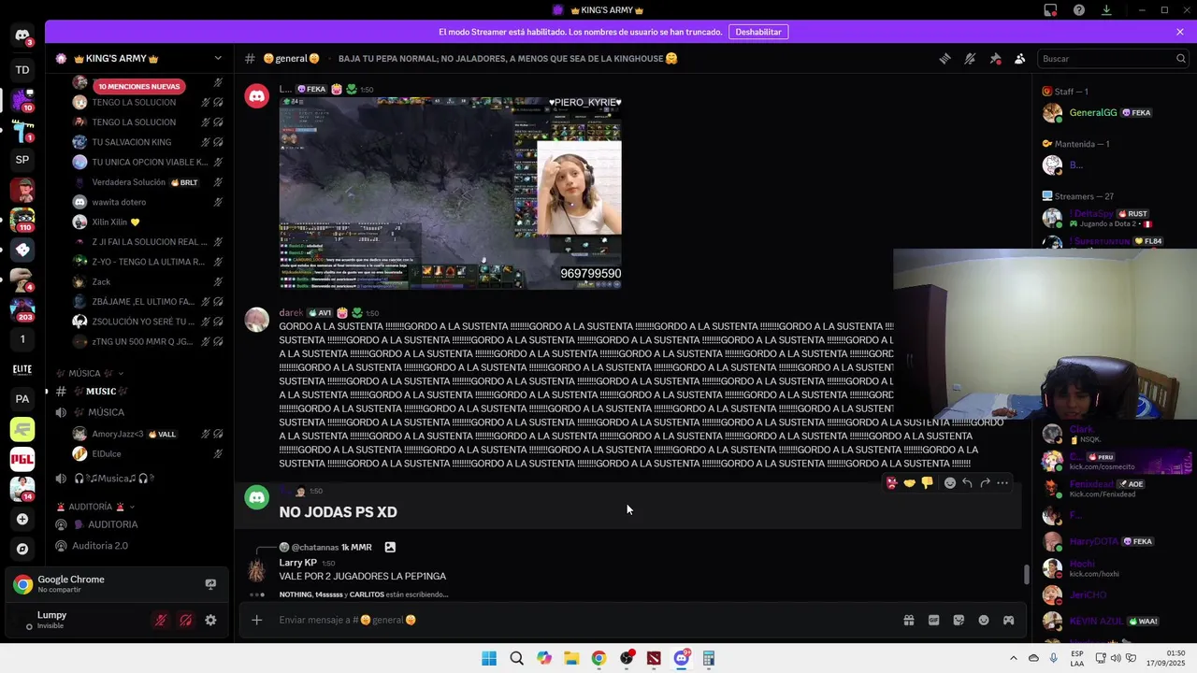Viewport: 1197px width, 673px height.
Task: Open the gift icon in message bar
Action: point(908,620)
